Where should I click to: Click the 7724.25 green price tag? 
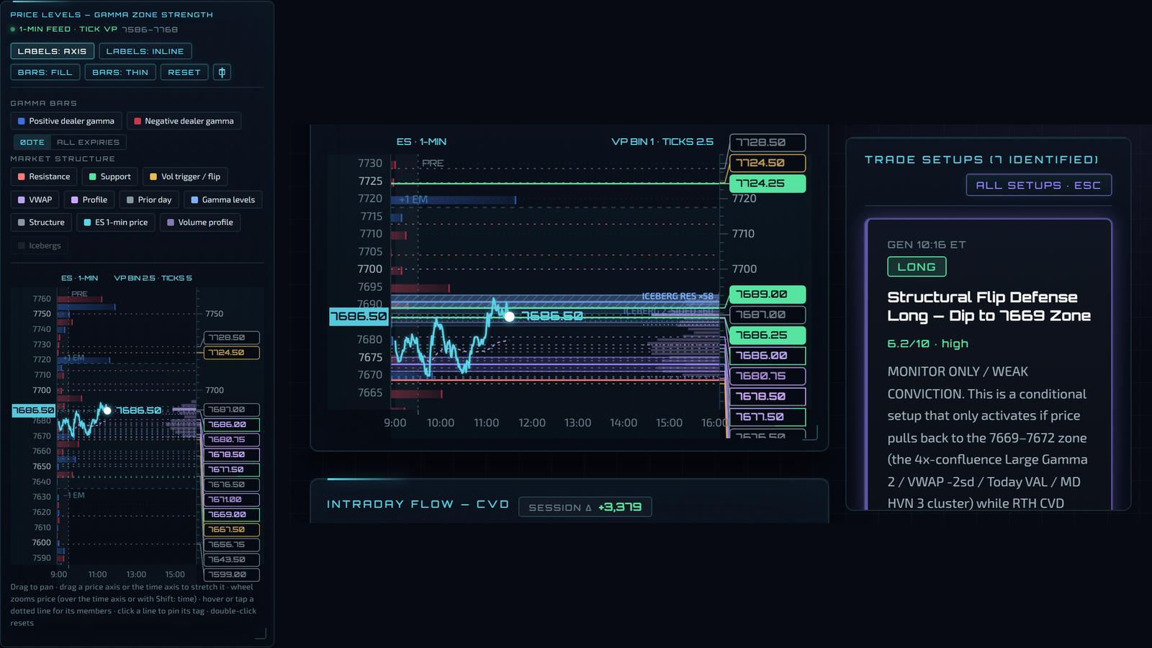point(768,184)
